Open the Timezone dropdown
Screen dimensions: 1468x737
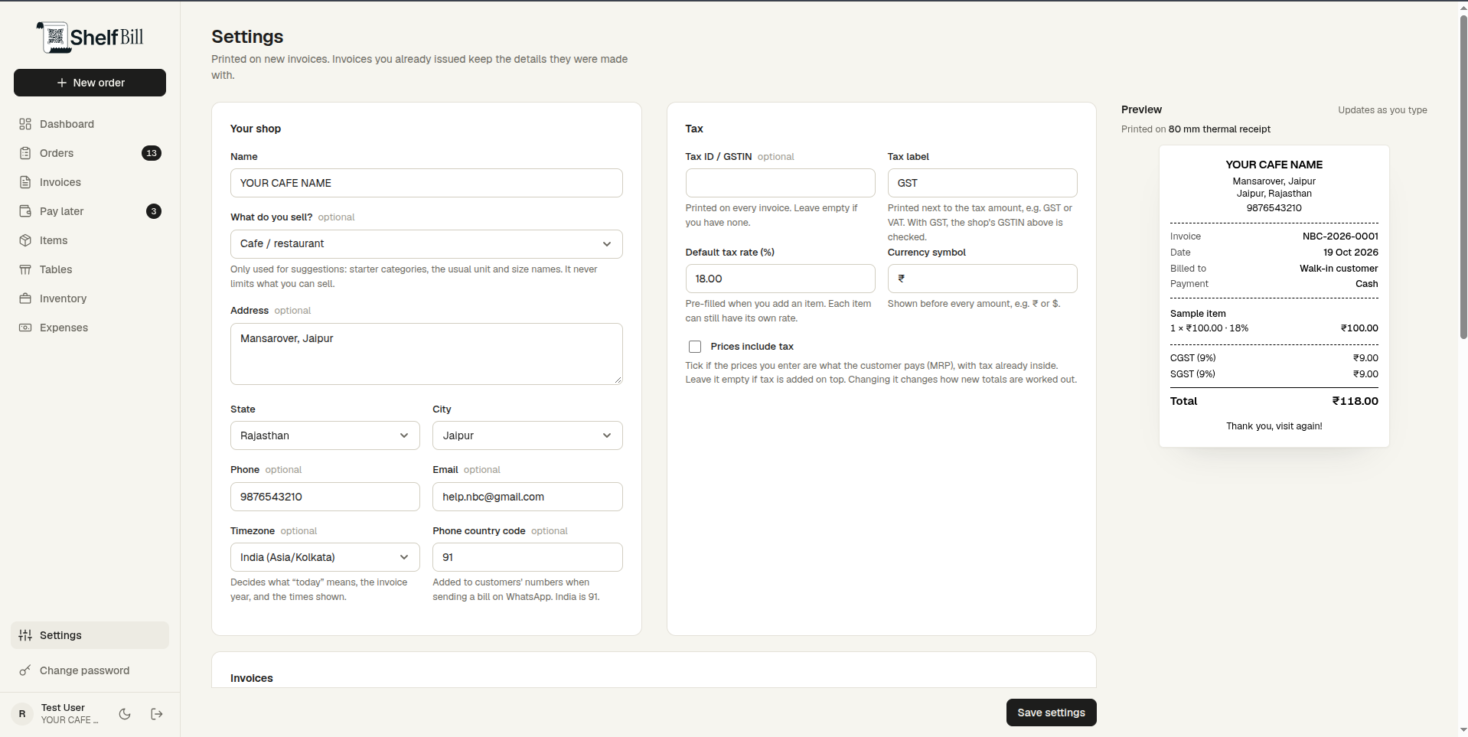(x=325, y=557)
